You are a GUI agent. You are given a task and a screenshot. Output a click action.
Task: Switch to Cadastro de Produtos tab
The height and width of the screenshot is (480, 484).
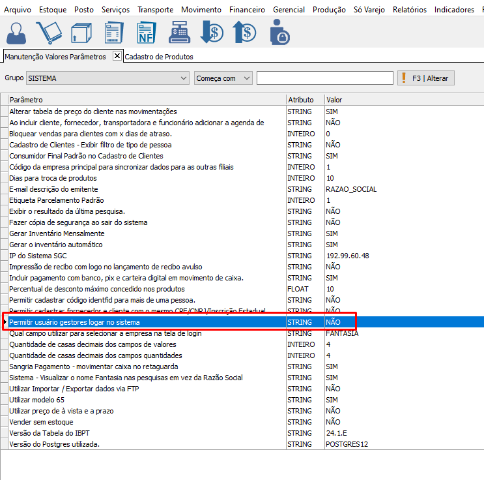[159, 57]
